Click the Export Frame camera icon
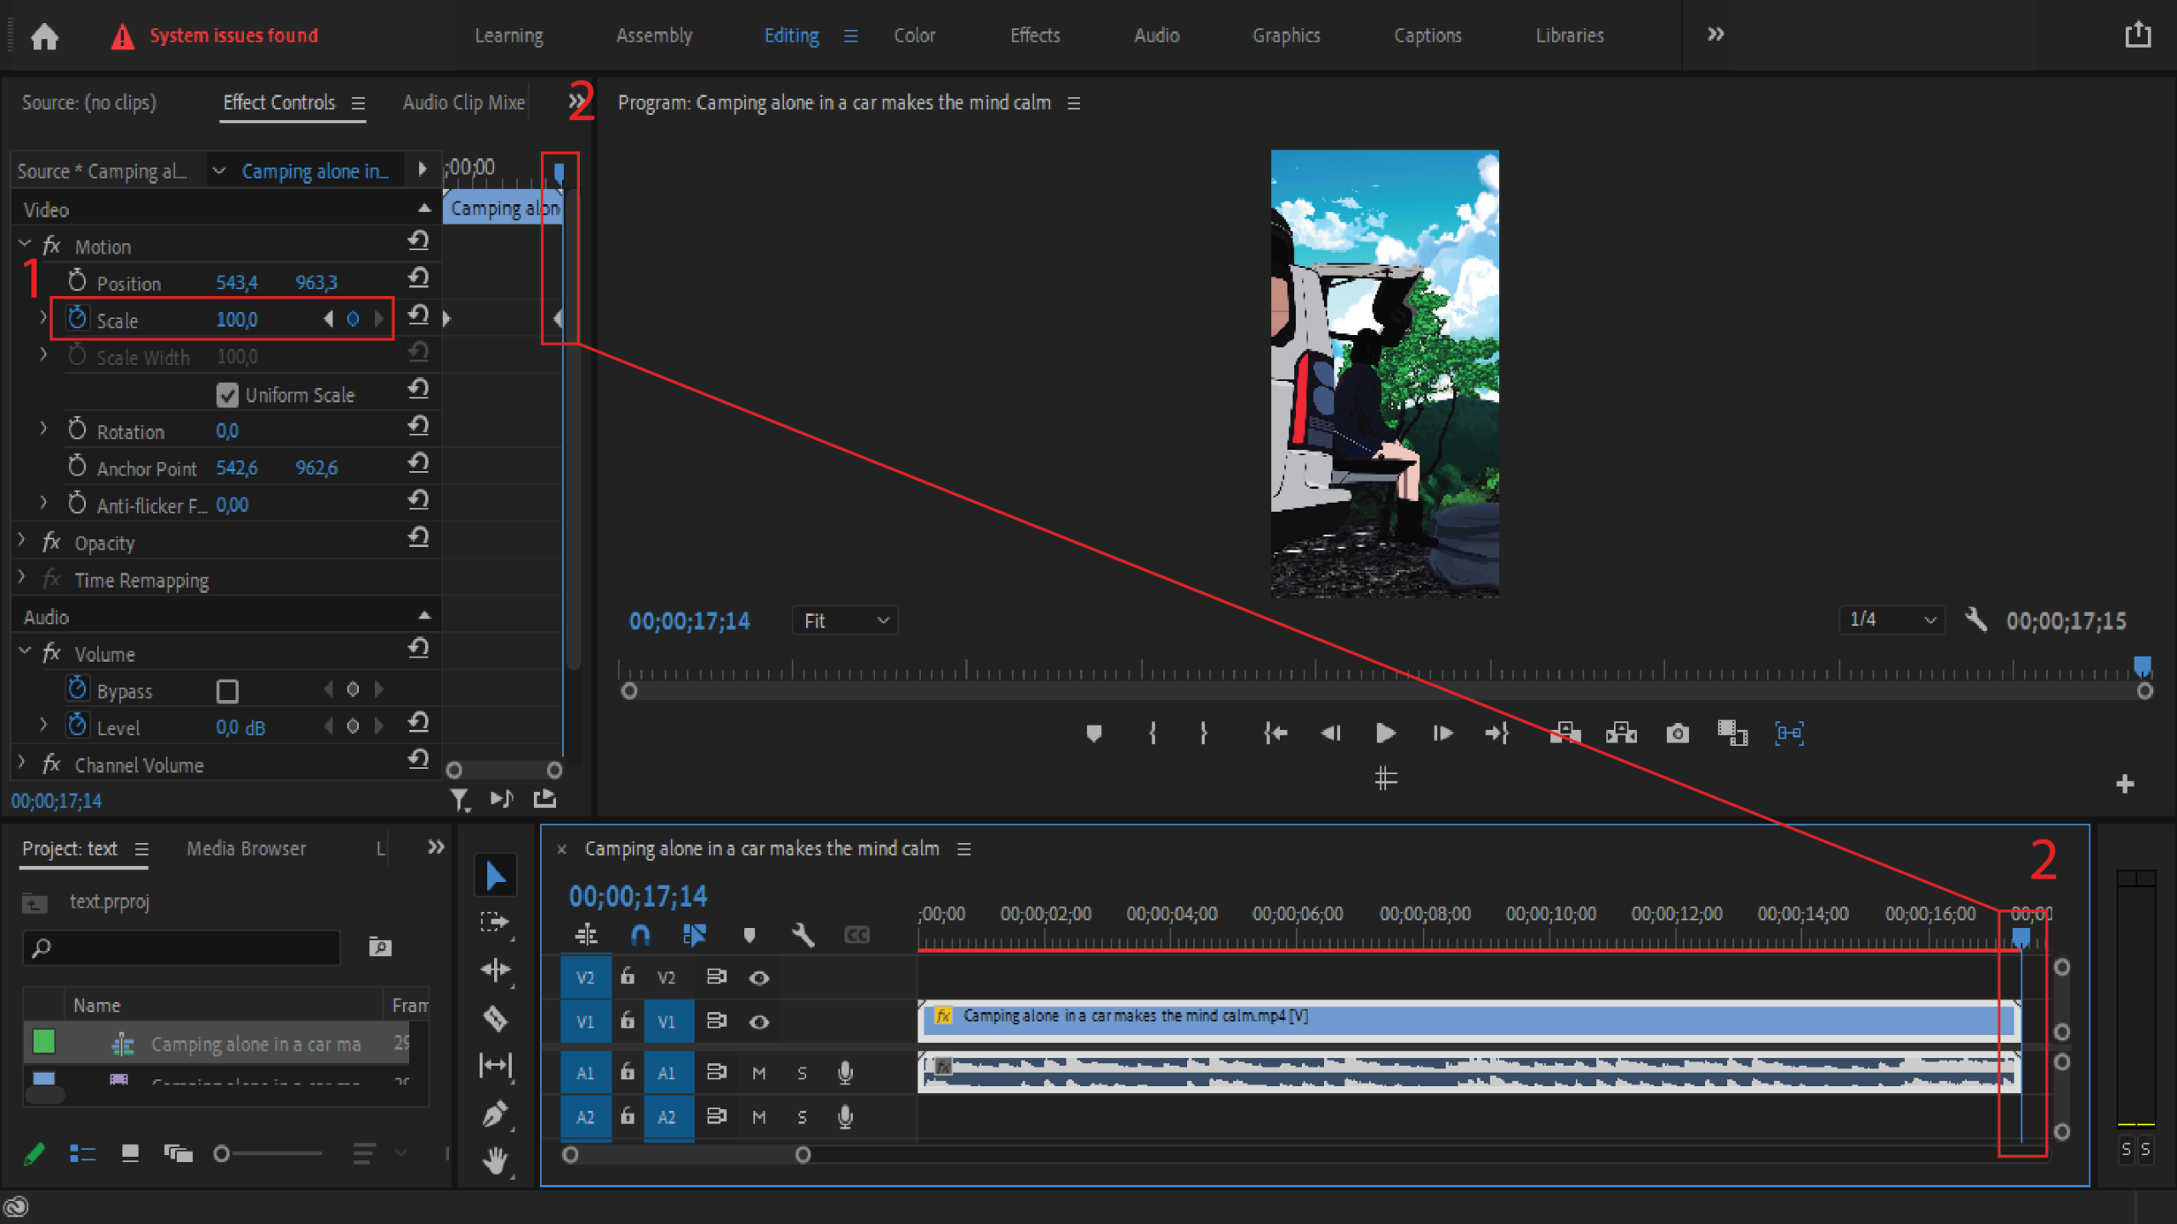 (x=1677, y=733)
